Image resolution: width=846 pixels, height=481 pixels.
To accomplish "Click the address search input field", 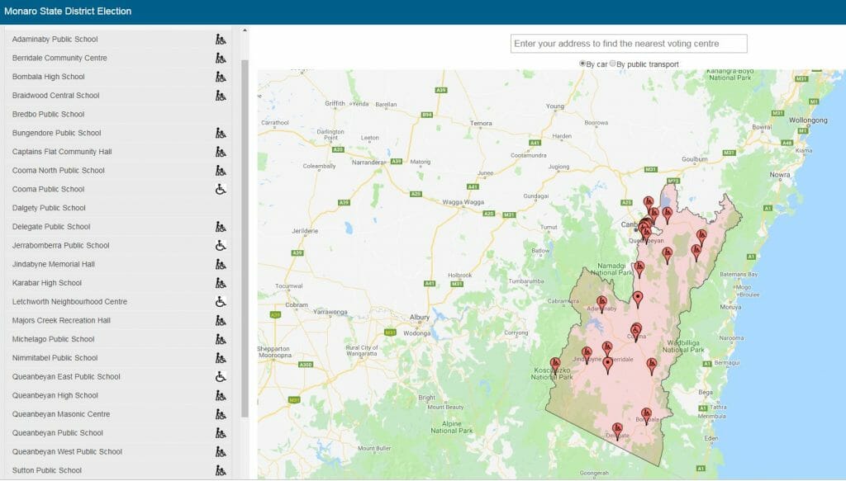I will 630,43.
